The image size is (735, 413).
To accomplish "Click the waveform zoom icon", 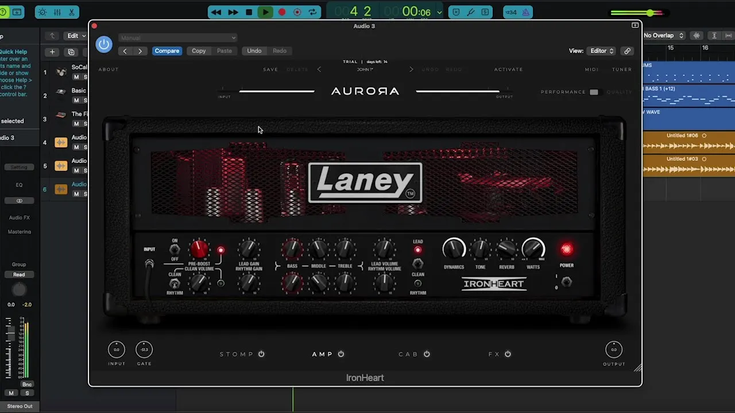I will click(697, 36).
